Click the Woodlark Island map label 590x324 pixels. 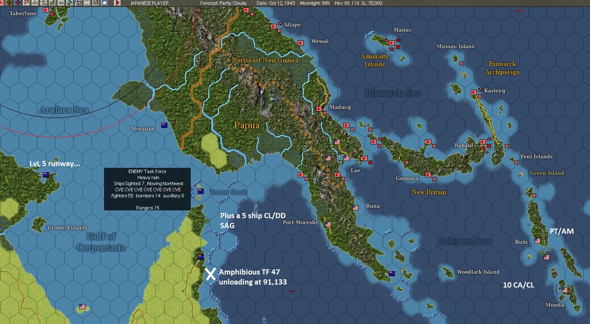pyautogui.click(x=478, y=272)
